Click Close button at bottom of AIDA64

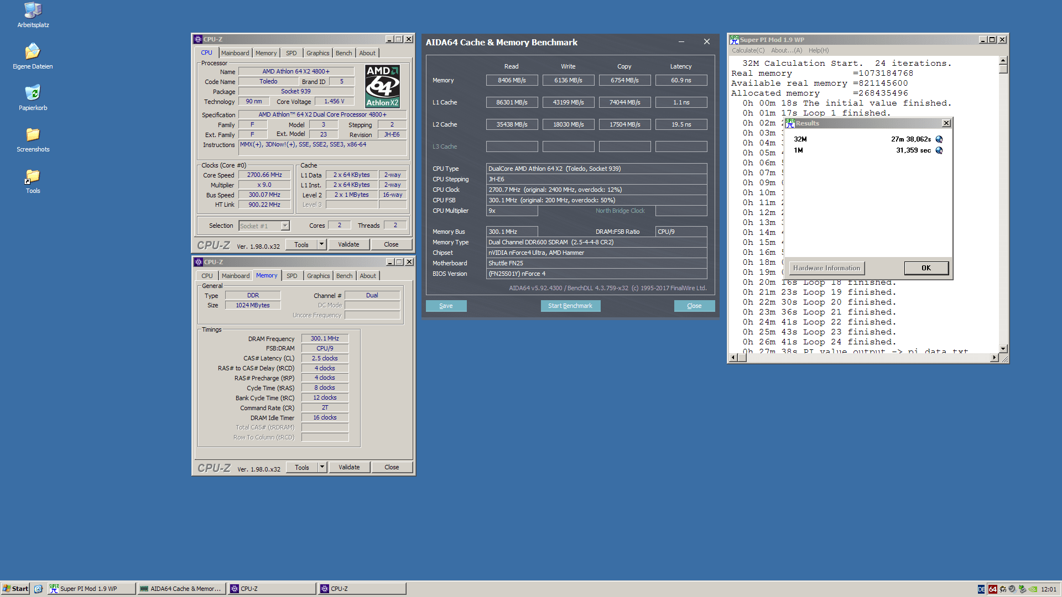[x=694, y=306]
